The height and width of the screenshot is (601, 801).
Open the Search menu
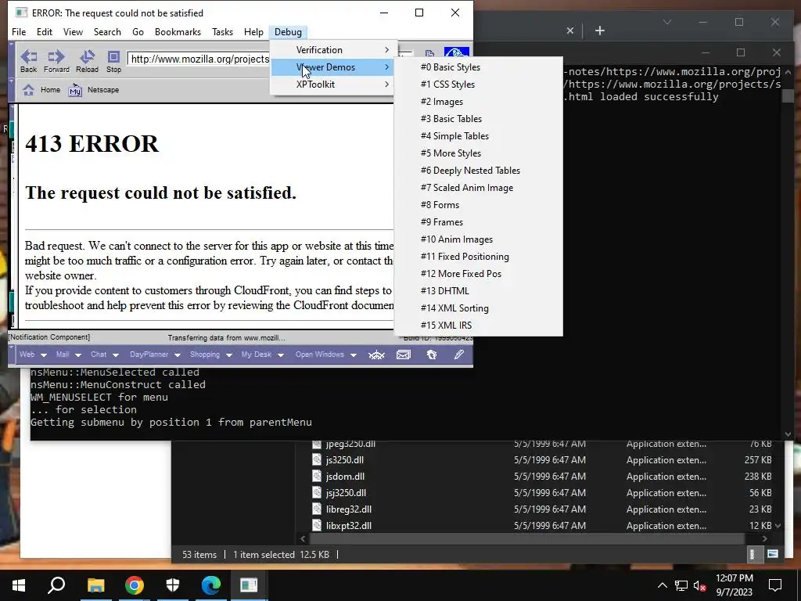[107, 32]
